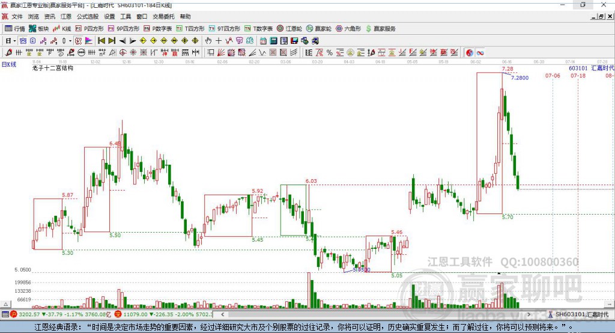Select the red pencil drawing tool

click(x=8, y=53)
